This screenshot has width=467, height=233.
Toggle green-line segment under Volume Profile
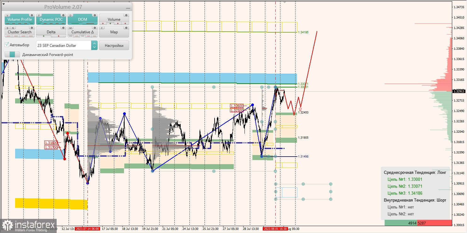[x=31, y=24]
